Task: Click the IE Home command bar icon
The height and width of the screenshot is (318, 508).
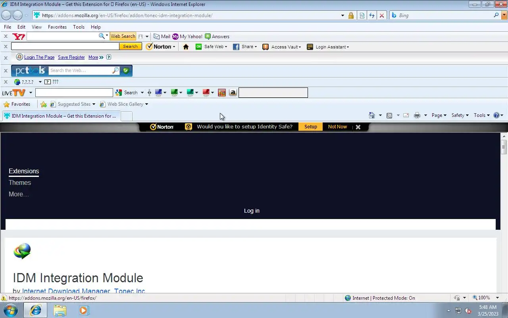Action: click(x=372, y=115)
